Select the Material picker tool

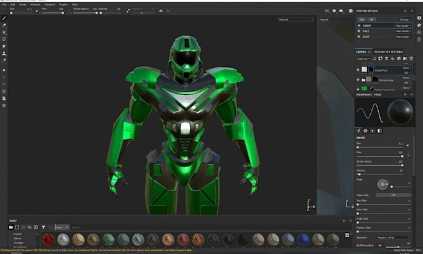[4, 60]
